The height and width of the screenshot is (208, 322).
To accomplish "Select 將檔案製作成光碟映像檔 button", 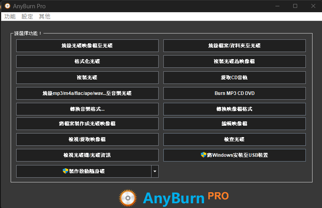I will [87, 124].
